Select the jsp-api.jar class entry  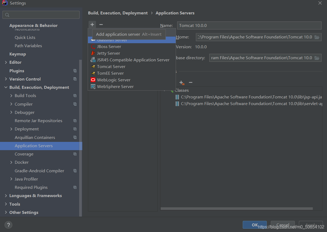249,97
